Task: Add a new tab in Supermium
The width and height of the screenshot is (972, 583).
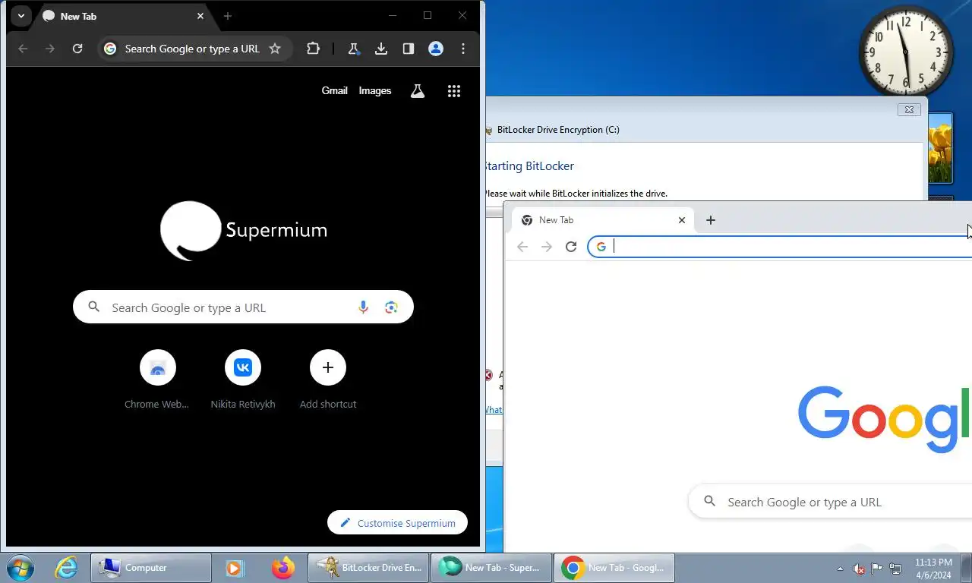Action: 227,16
